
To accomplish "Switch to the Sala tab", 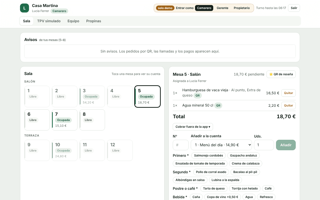I will 26,21.
